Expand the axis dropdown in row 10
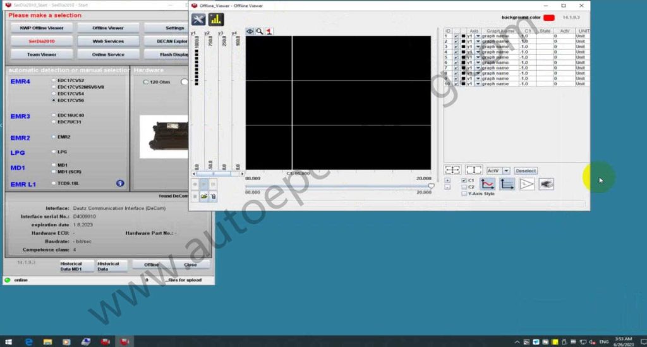This screenshot has height=347, width=647. click(478, 84)
